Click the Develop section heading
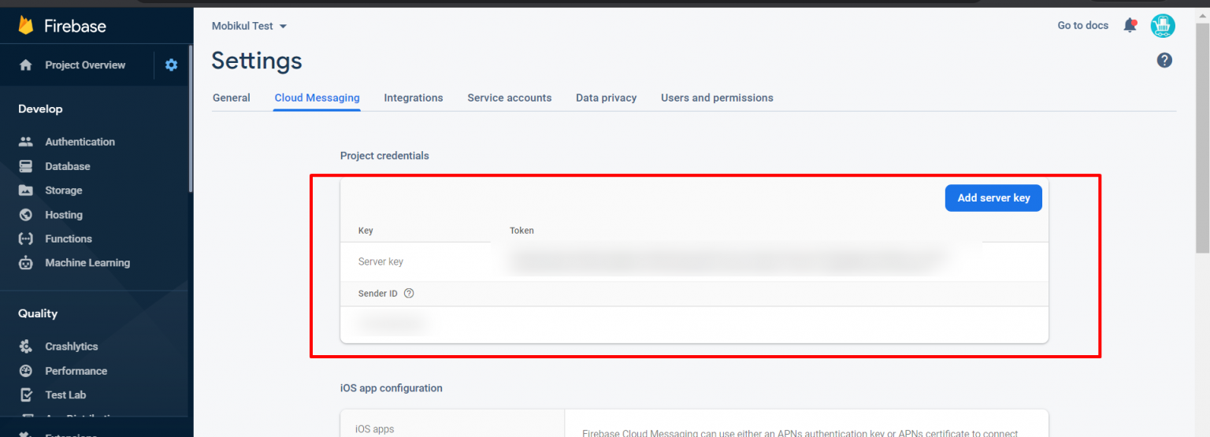1210x437 pixels. [40, 109]
